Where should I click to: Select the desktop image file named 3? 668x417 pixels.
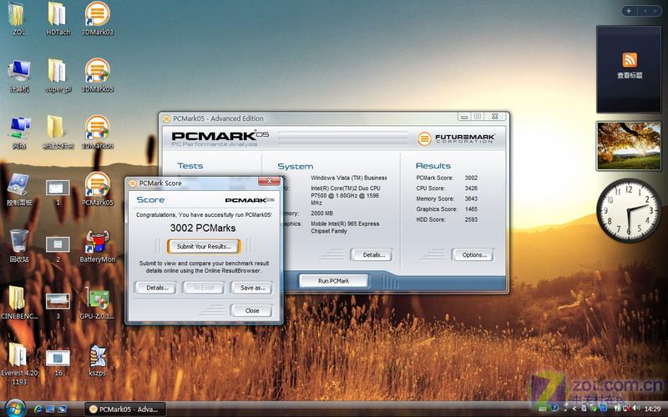(58, 305)
